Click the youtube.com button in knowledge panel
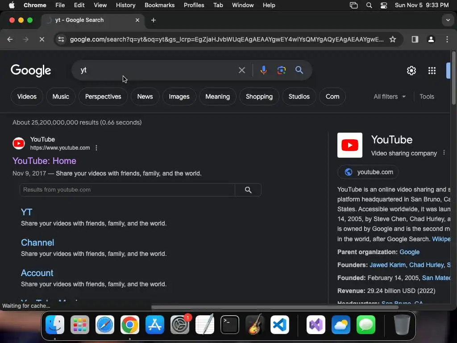This screenshot has height=343, width=457. (368, 172)
